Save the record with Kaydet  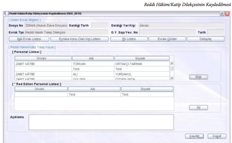coord(195,136)
